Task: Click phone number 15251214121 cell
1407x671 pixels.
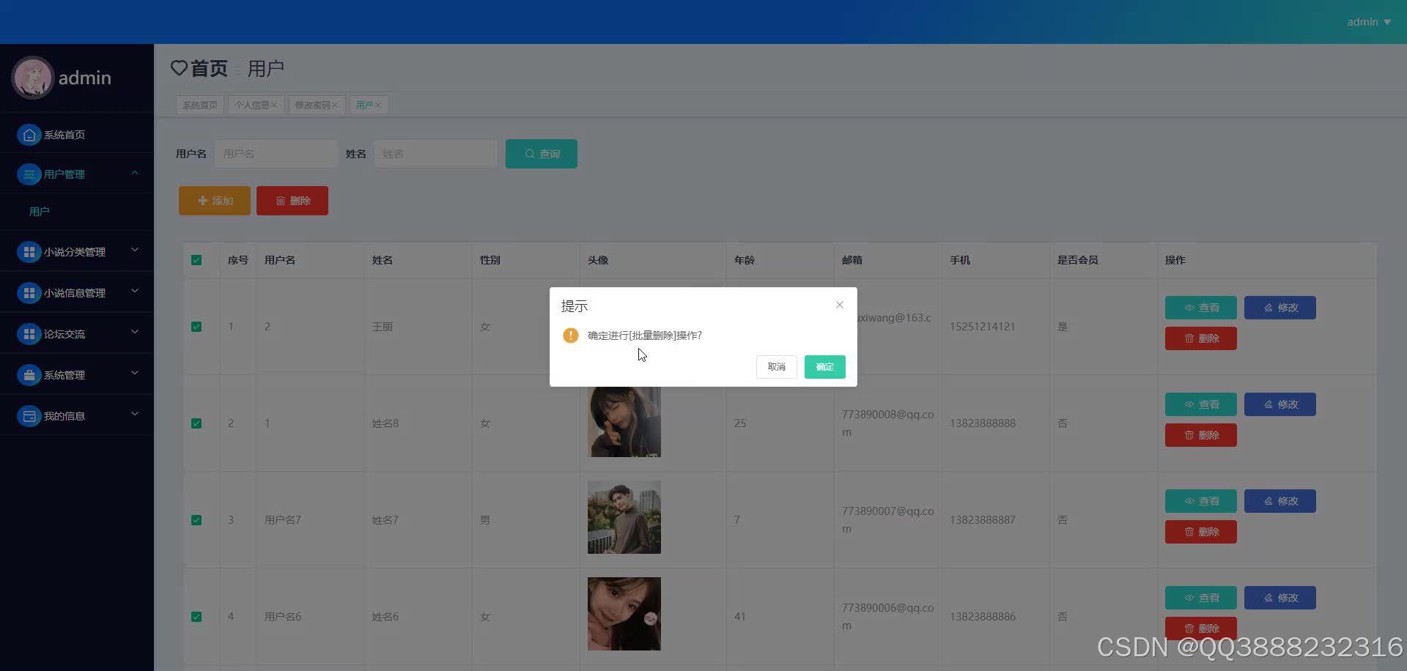Action: coord(983,327)
